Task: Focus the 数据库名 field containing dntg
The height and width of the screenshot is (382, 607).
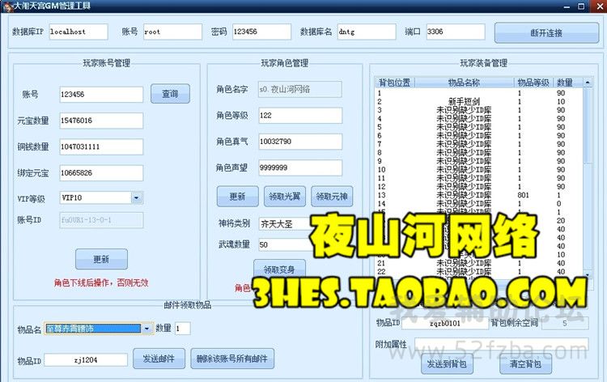Action: click(367, 32)
